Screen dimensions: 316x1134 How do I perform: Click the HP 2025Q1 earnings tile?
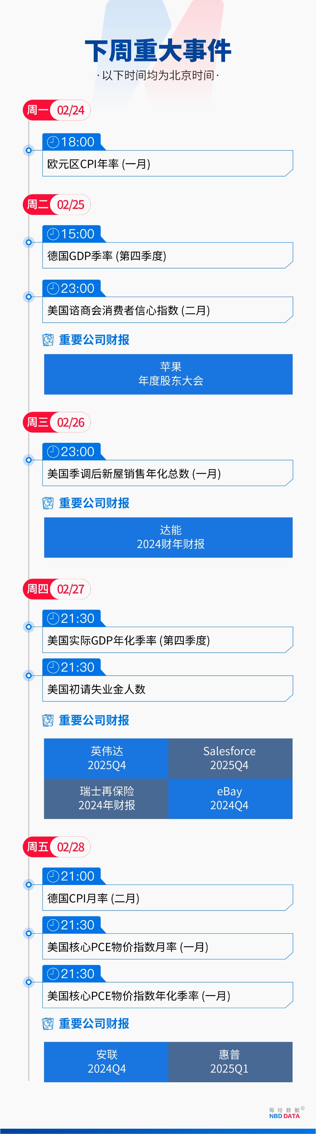click(230, 1062)
